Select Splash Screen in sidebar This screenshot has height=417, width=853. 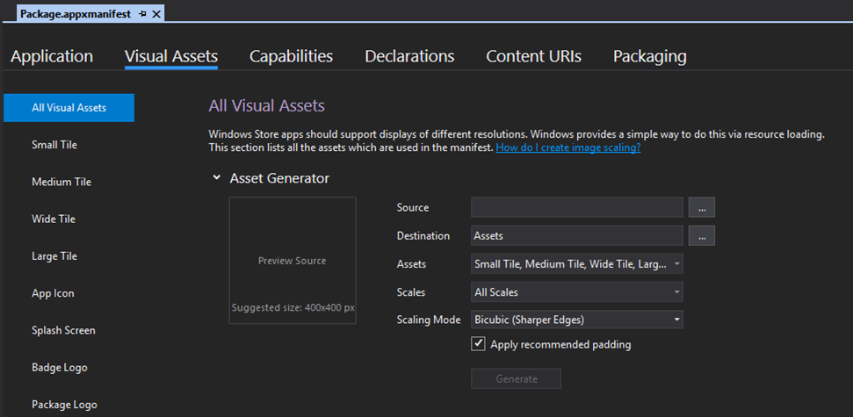(x=63, y=330)
